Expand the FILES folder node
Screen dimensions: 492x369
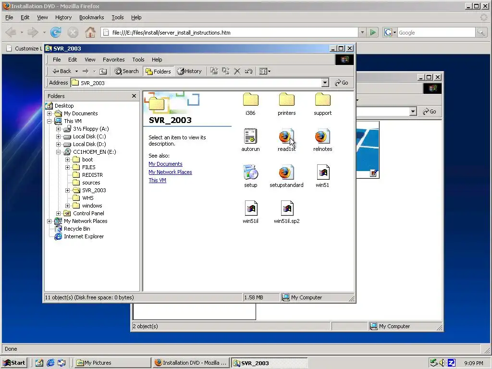[x=67, y=167]
